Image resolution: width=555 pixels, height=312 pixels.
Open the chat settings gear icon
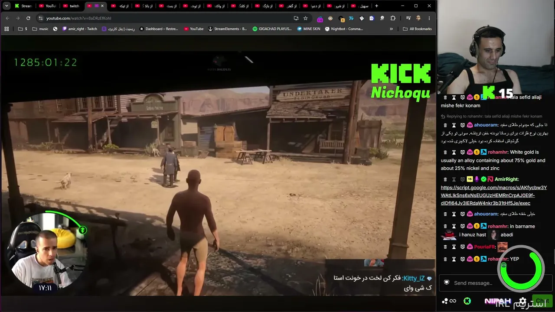522,301
